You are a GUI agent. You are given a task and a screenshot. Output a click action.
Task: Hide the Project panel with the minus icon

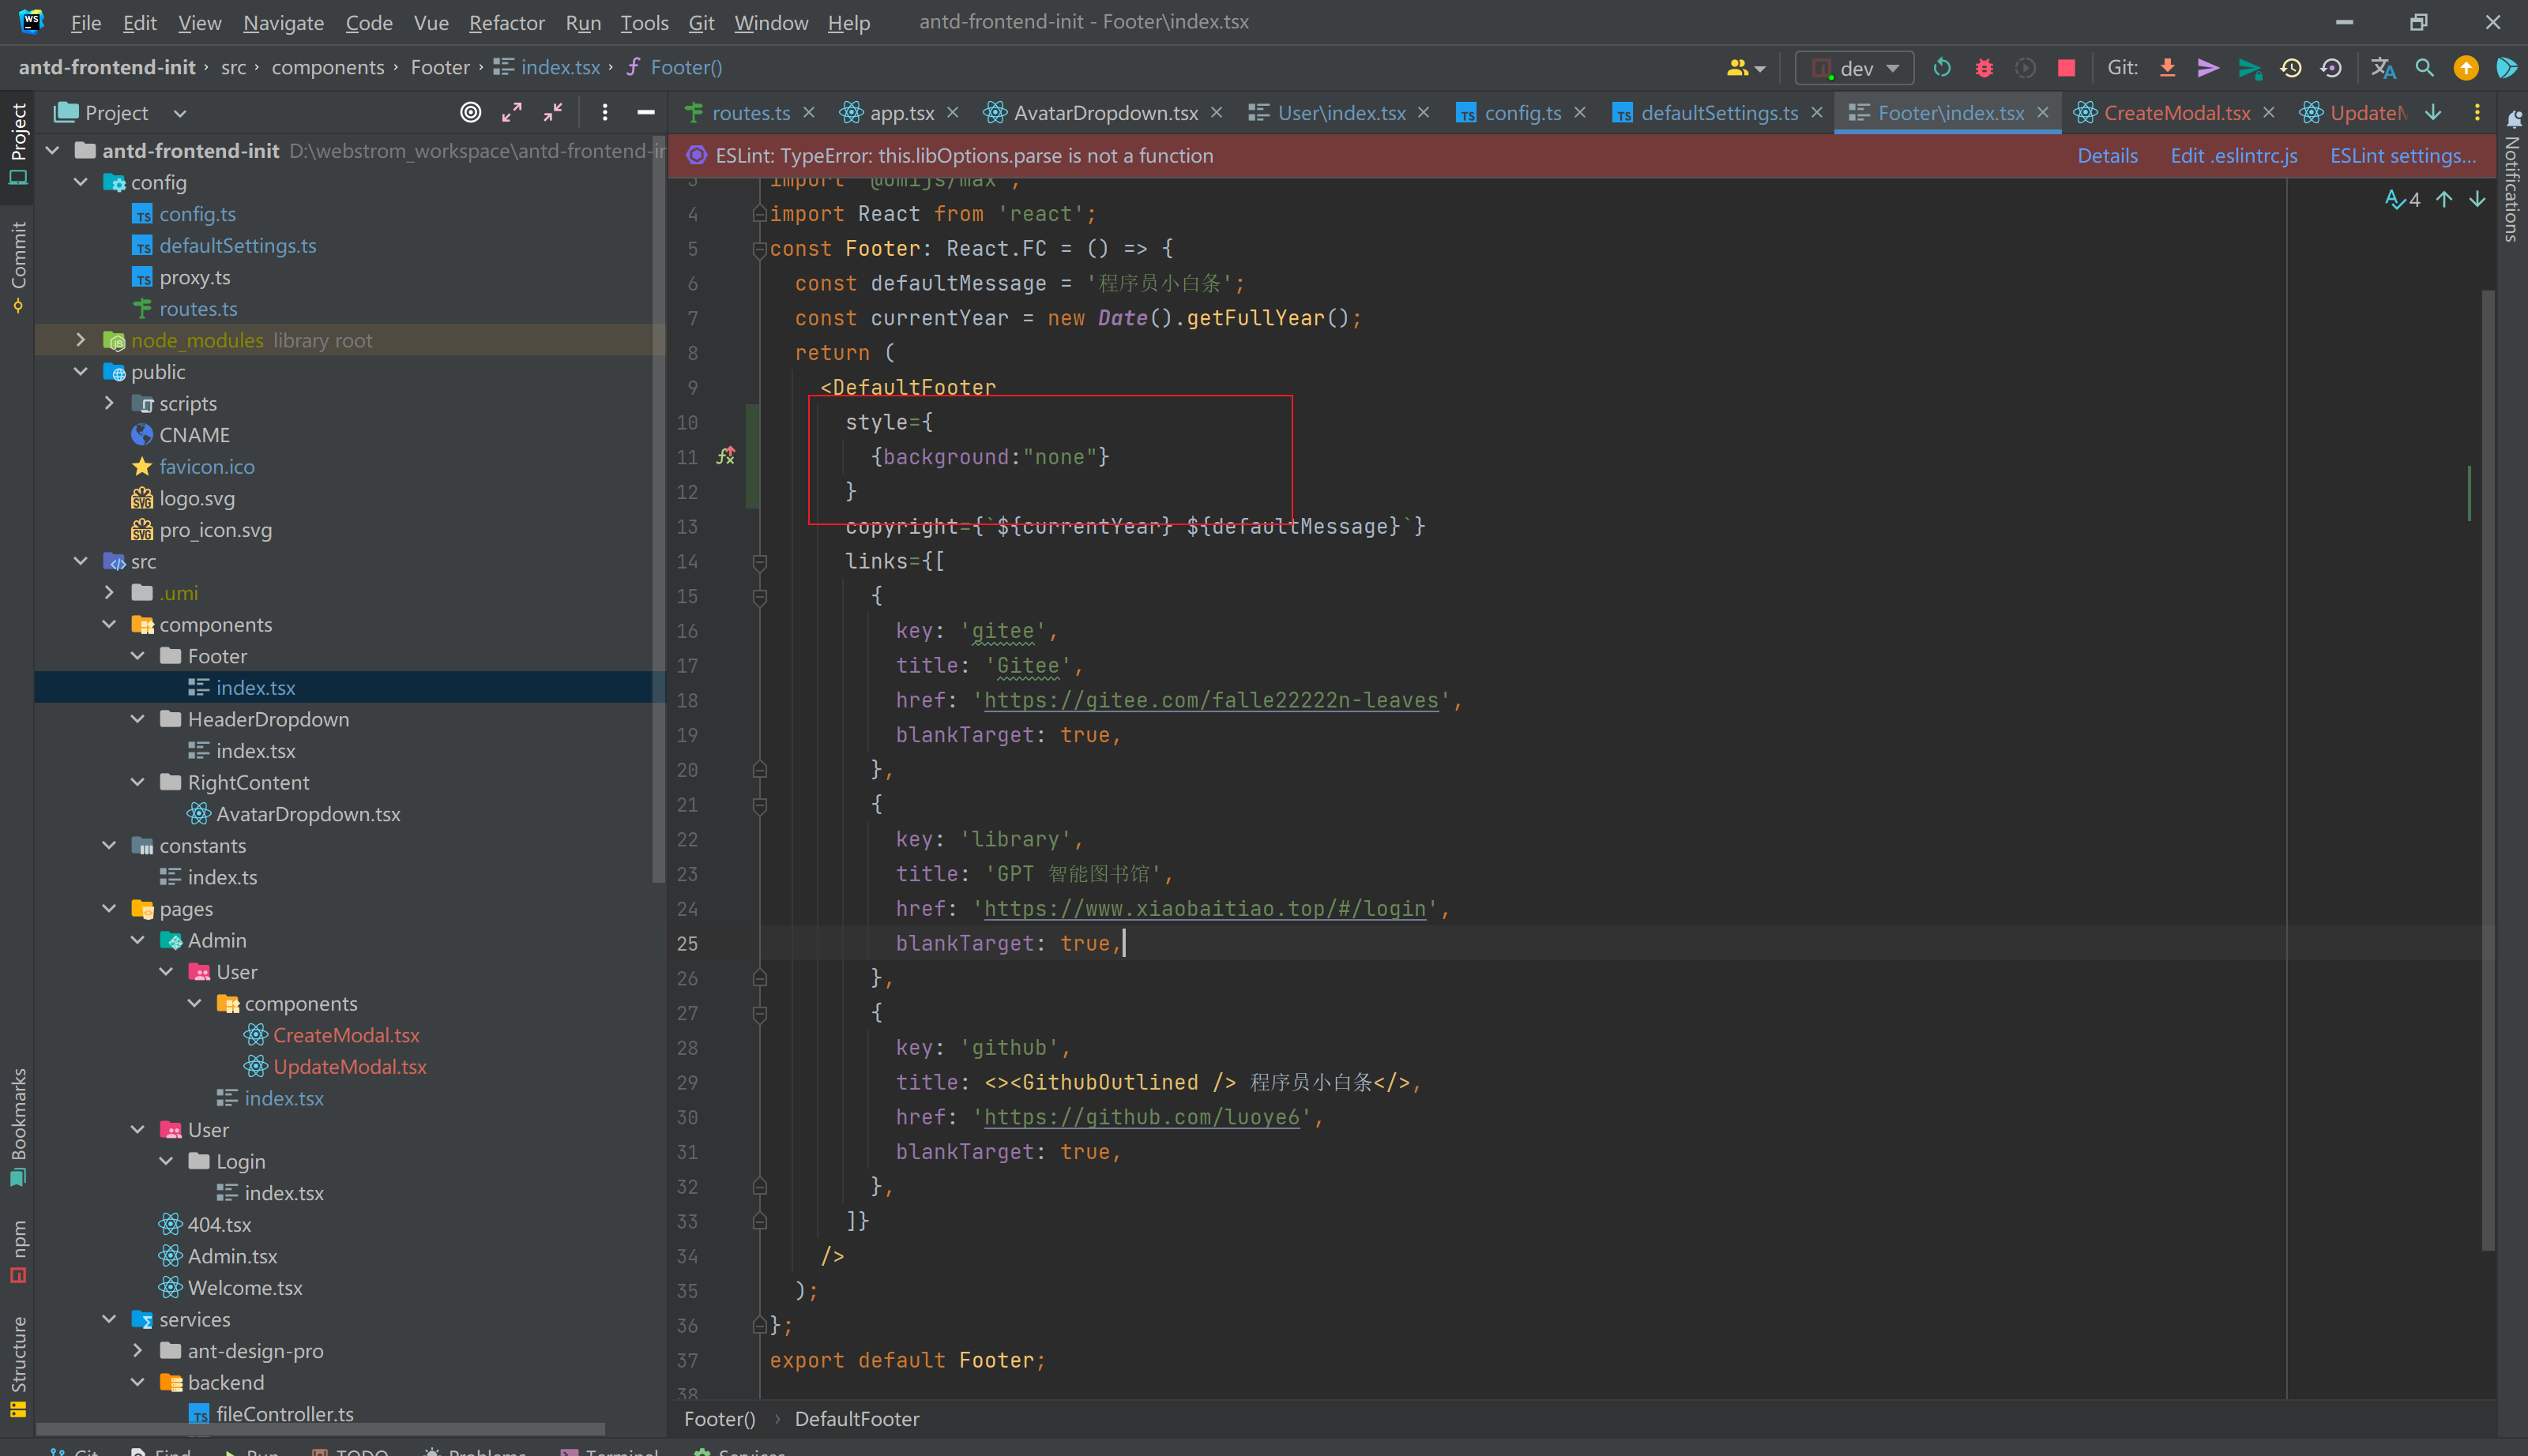point(645,113)
